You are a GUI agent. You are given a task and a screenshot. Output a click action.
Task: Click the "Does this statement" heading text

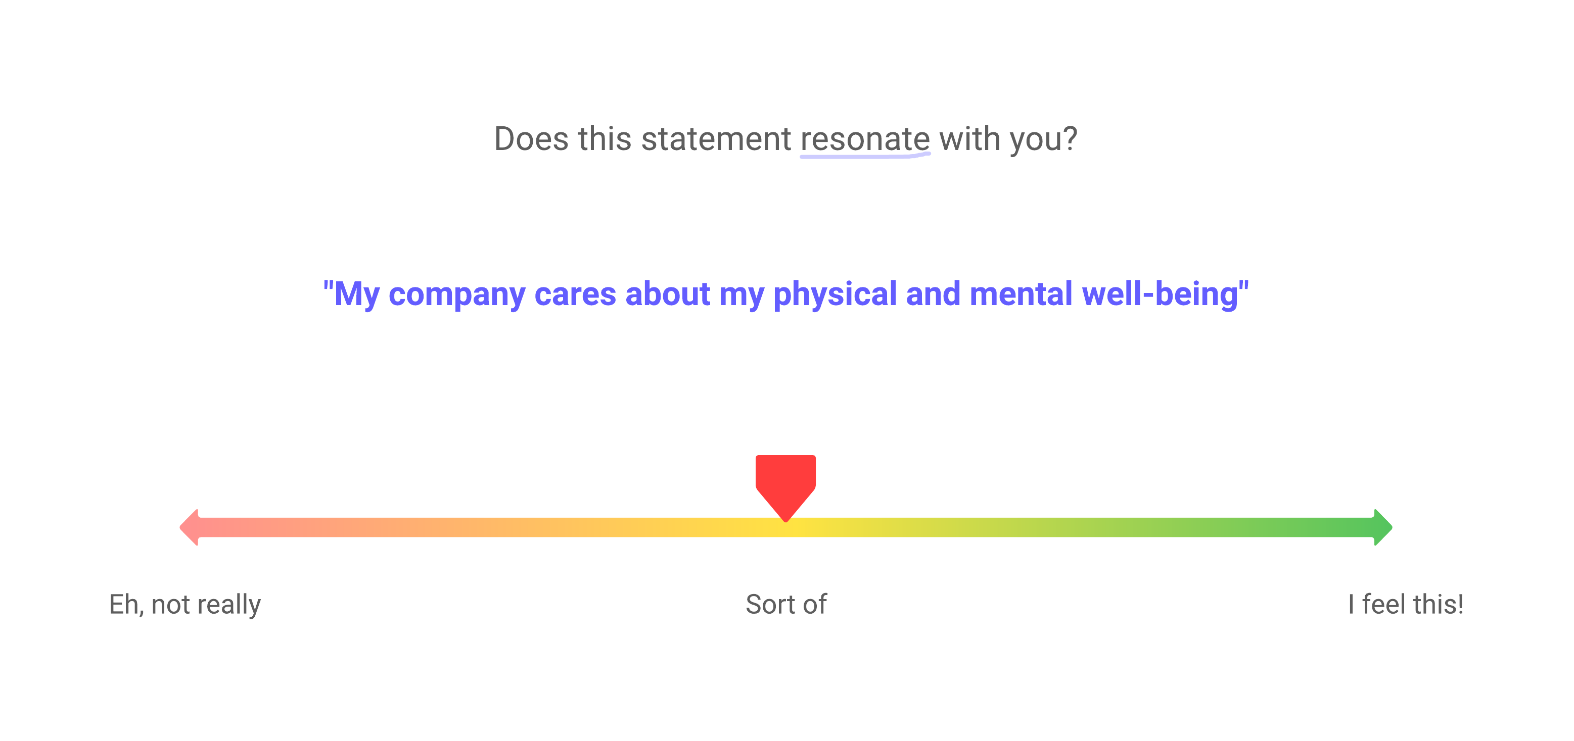point(641,139)
